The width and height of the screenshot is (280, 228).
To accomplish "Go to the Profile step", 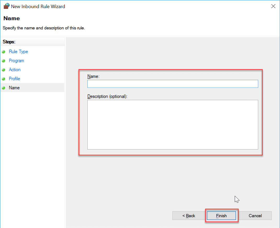I will click(x=14, y=79).
